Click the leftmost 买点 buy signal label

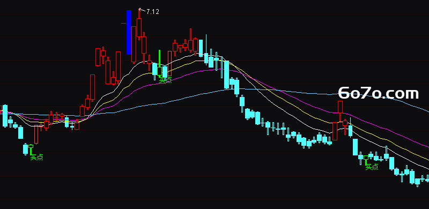pos(36,157)
